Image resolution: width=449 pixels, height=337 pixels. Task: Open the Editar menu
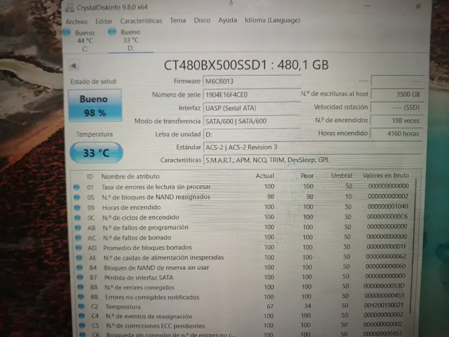tap(104, 21)
